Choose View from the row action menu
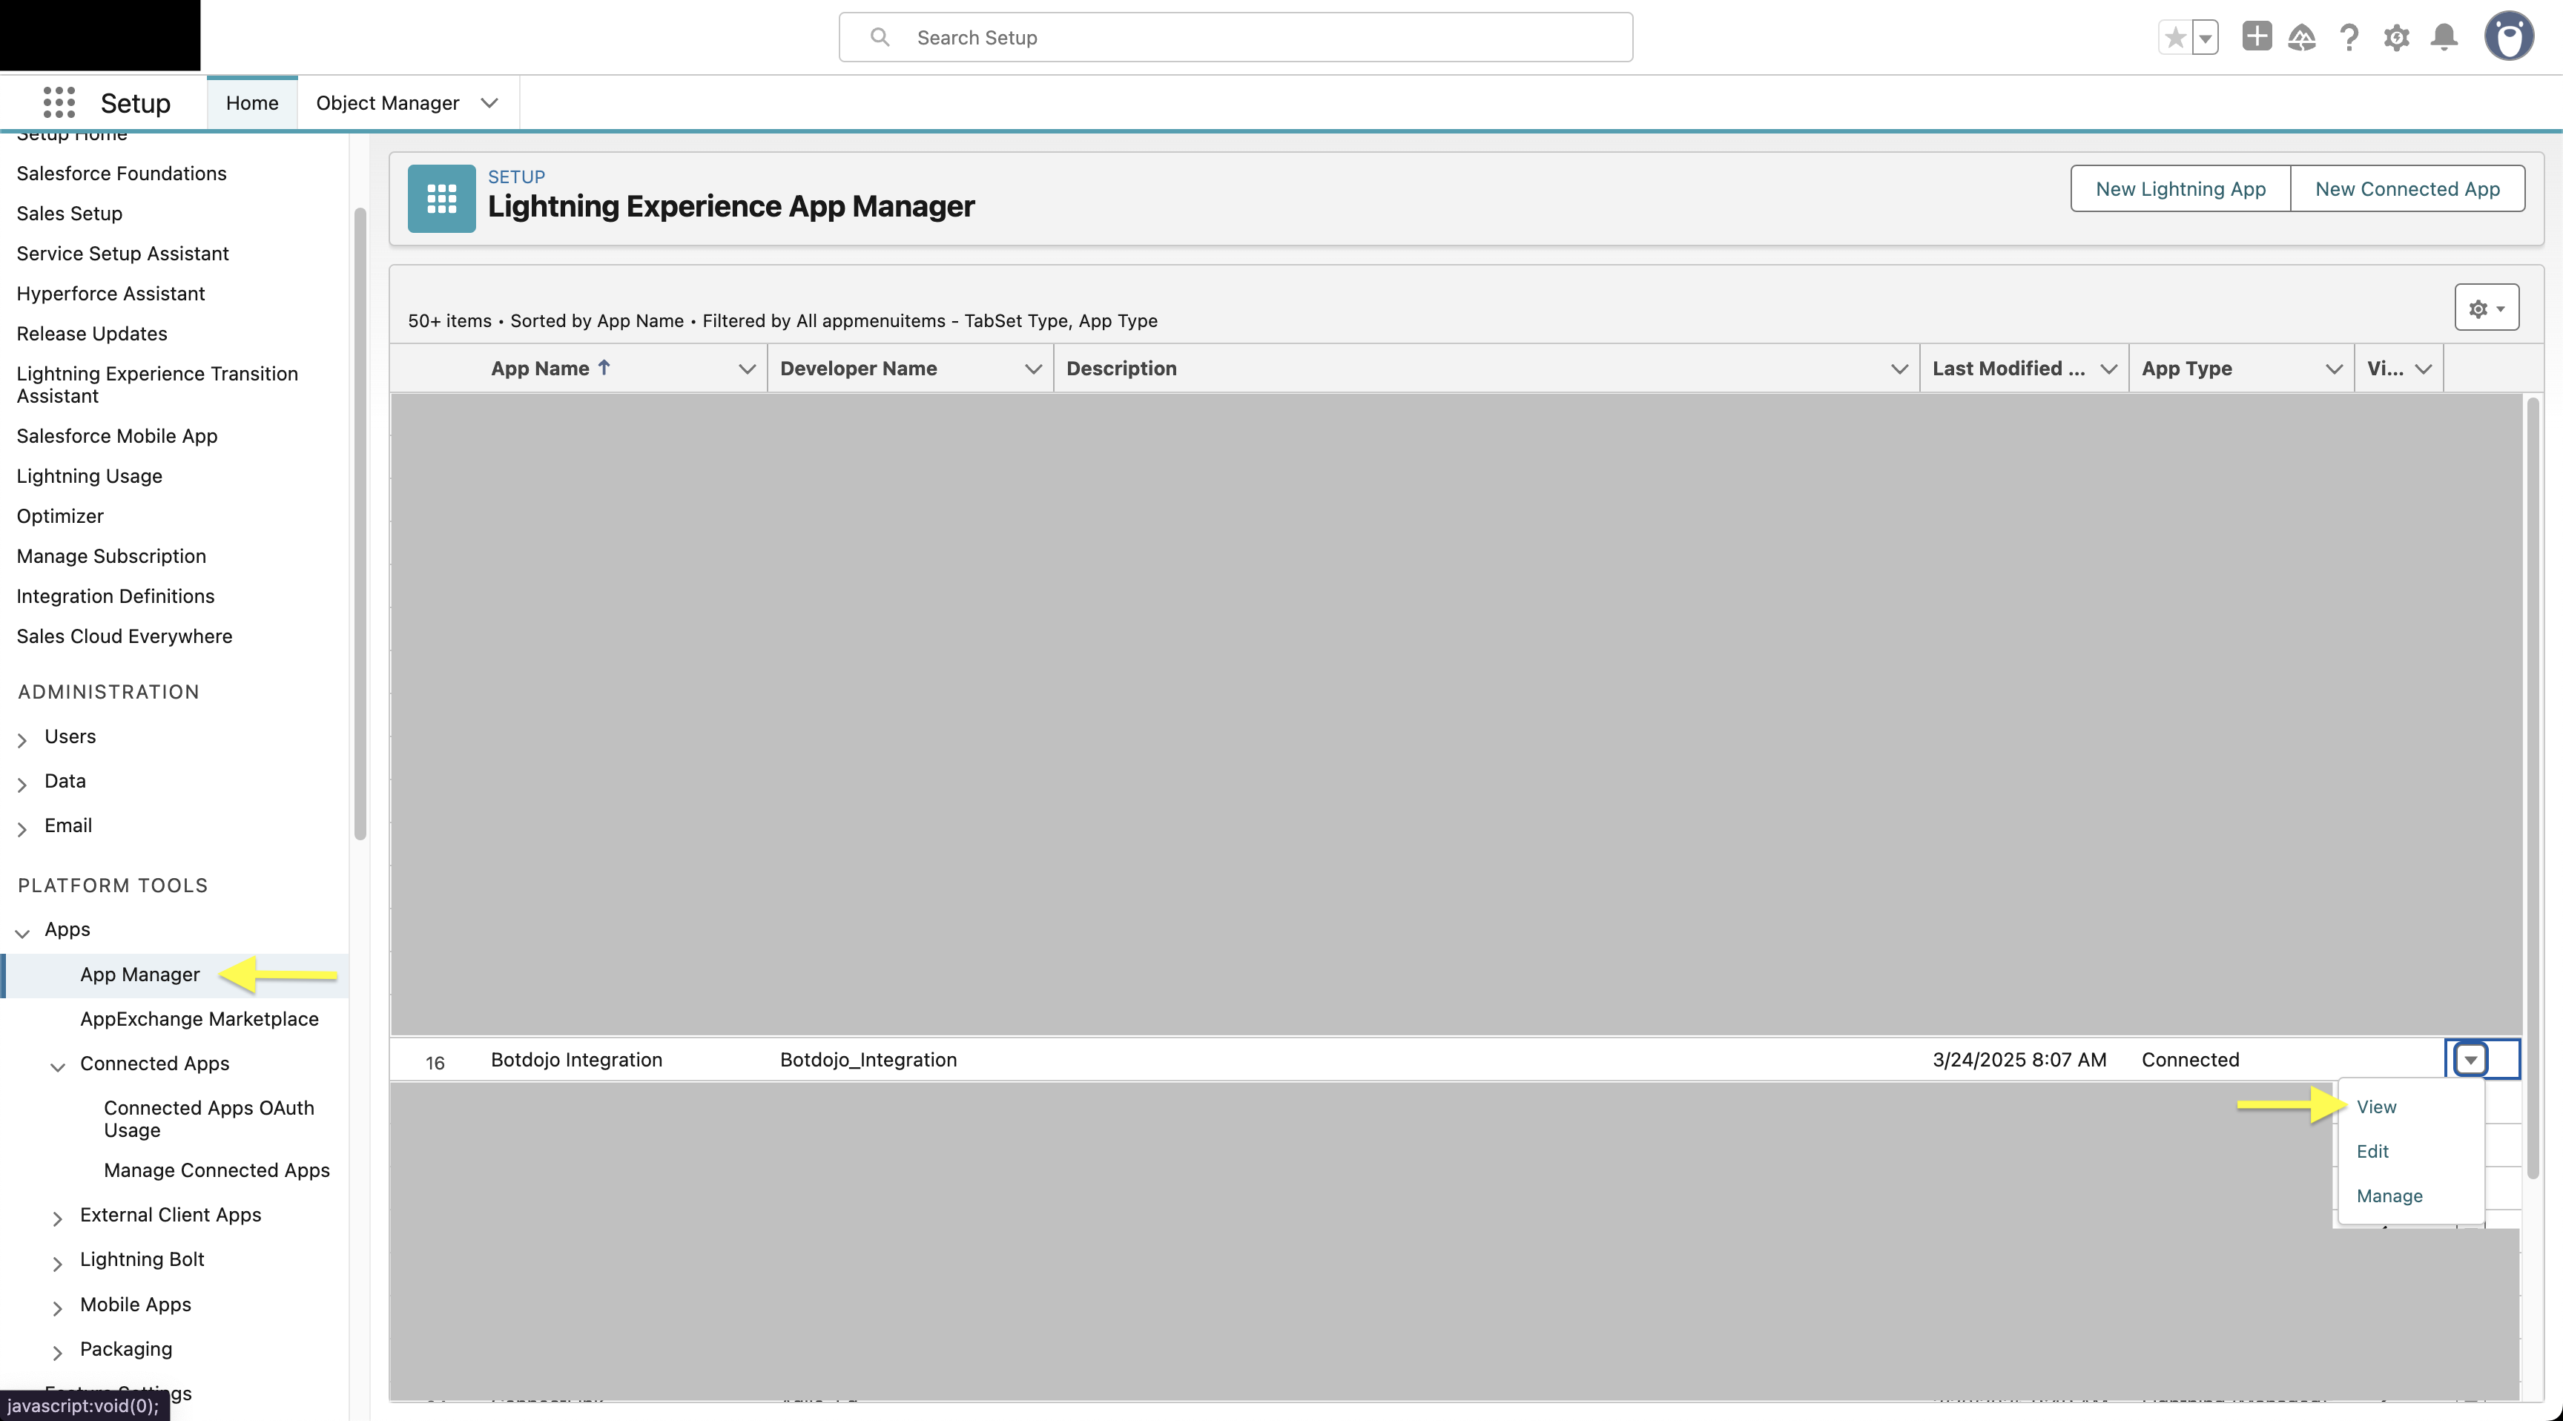The width and height of the screenshot is (2563, 1421). coord(2376,1107)
